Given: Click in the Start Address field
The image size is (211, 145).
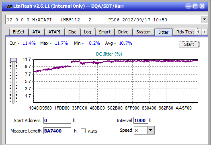Looking at the screenshot, I should [x=57, y=120].
